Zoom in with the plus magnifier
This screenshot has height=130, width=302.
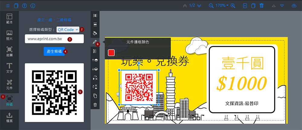[233, 6]
